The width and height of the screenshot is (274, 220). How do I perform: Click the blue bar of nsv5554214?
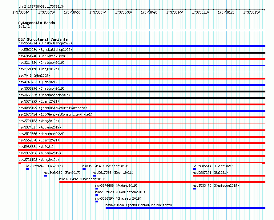pos(142,46)
